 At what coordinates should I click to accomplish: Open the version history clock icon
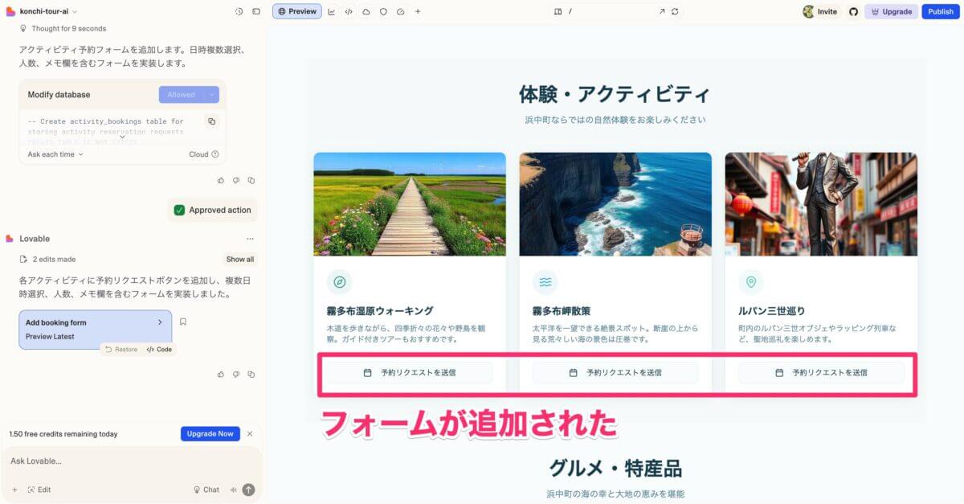[239, 11]
